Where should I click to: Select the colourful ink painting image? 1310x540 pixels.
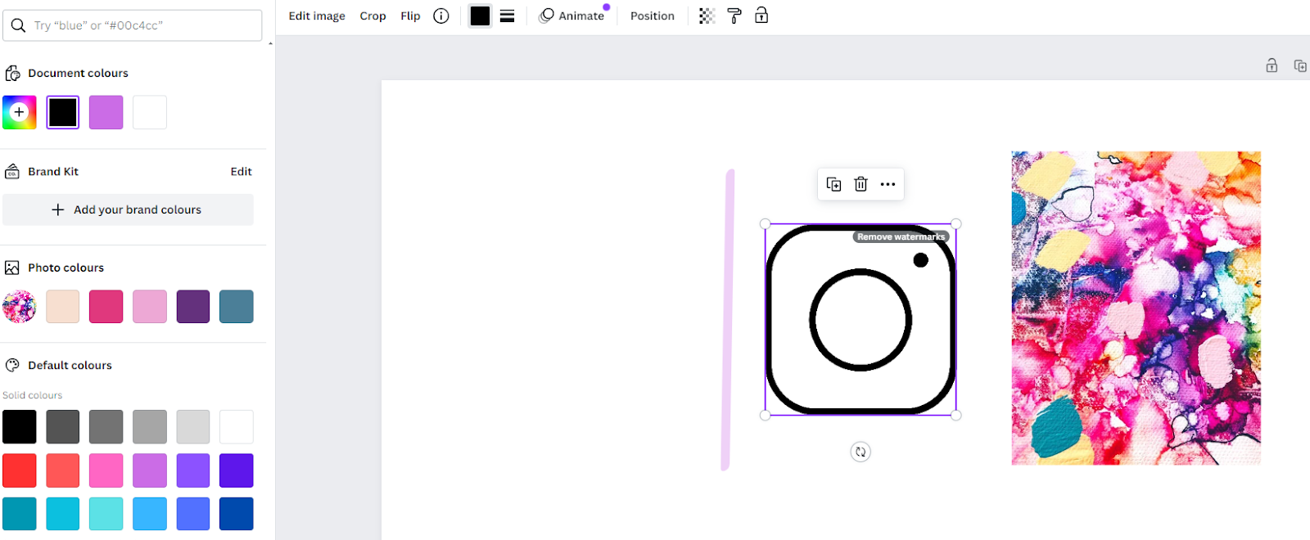(x=1136, y=308)
